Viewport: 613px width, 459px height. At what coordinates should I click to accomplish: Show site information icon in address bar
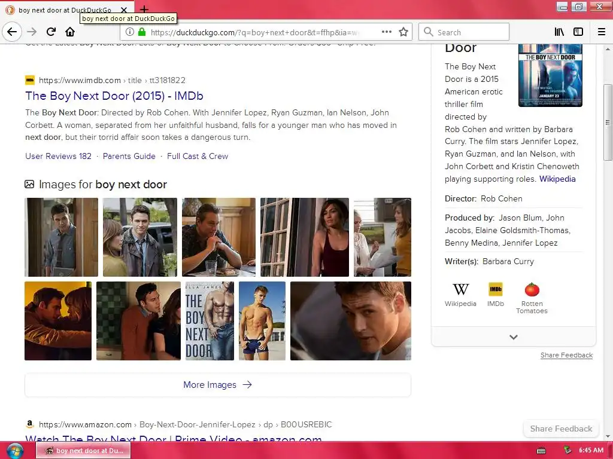(130, 32)
